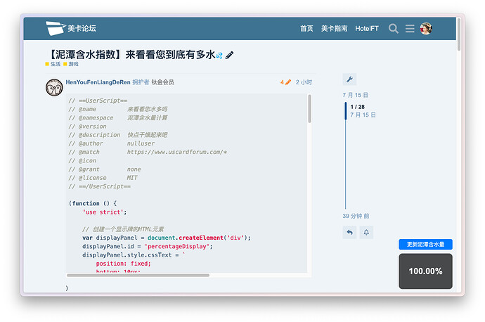The image size is (485, 322).
Task: View the post's edit history (orange 4)
Action: [x=285, y=82]
